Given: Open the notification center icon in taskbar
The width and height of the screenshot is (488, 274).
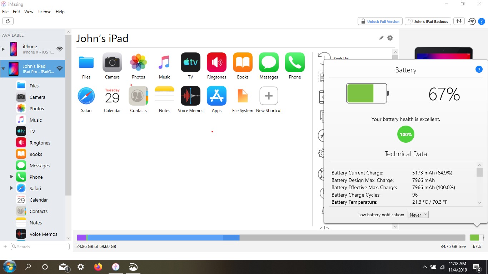Looking at the screenshot, I should (477, 267).
